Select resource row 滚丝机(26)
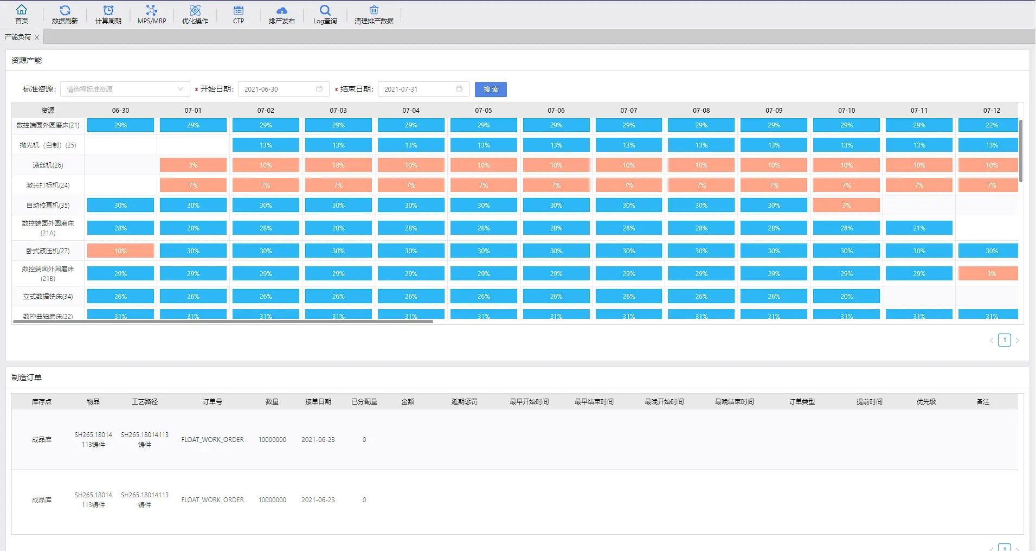 [x=48, y=165]
